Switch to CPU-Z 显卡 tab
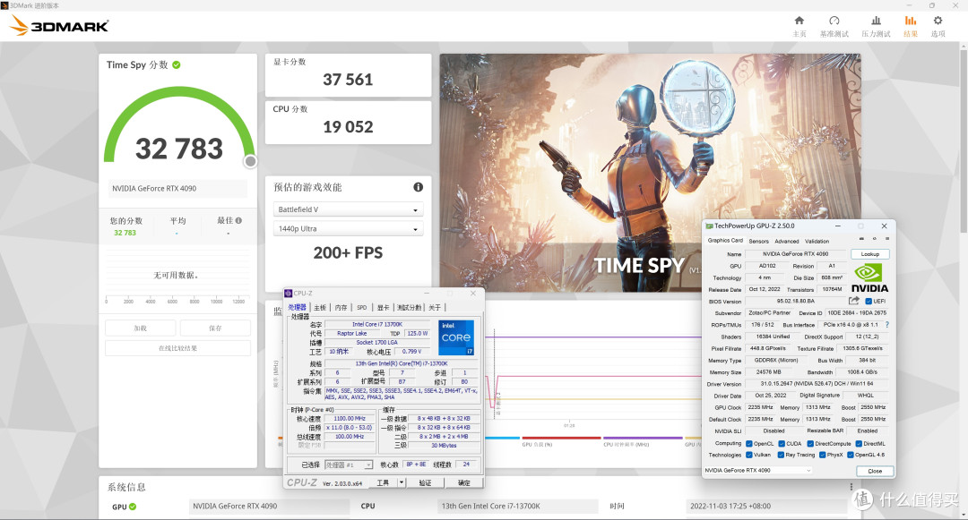Screen dimensions: 968x520 click(x=384, y=308)
